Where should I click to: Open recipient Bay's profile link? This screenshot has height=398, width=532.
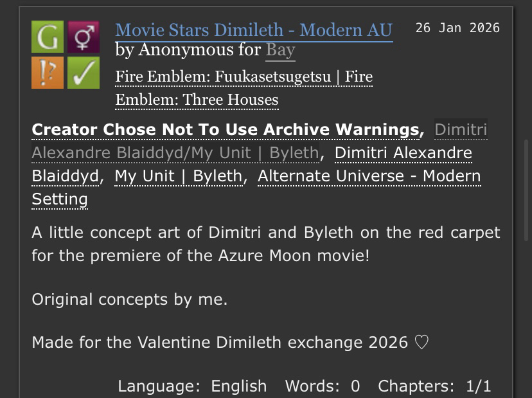pyautogui.click(x=280, y=50)
